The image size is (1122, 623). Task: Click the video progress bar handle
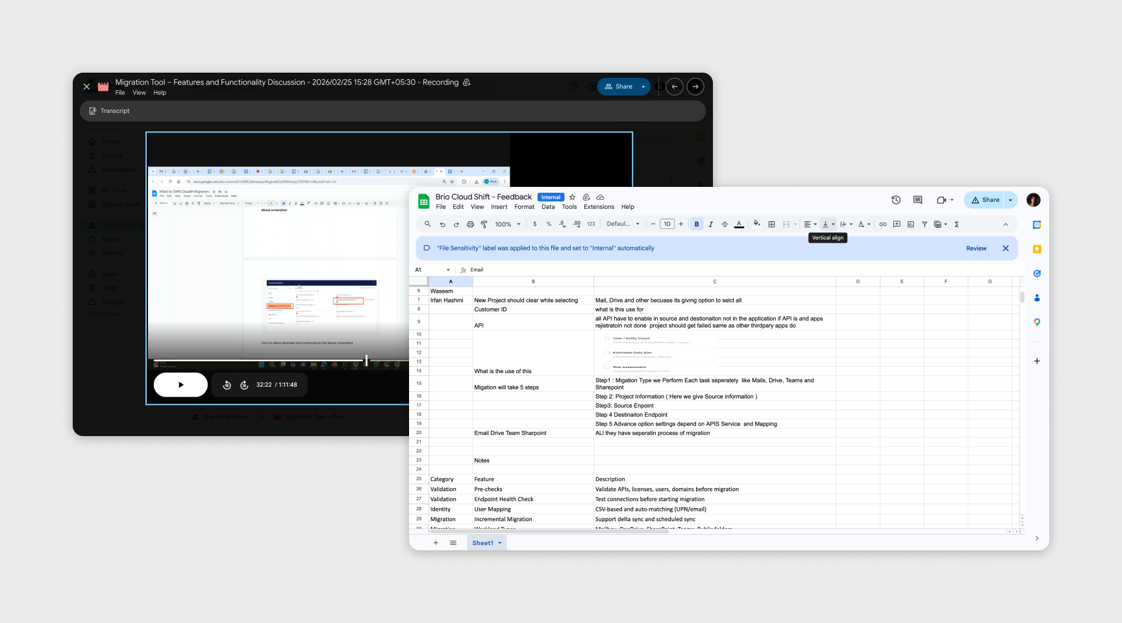[367, 360]
